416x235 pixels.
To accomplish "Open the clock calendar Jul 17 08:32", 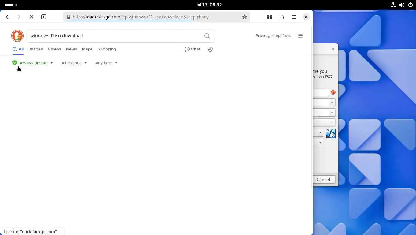I will 209,5.
